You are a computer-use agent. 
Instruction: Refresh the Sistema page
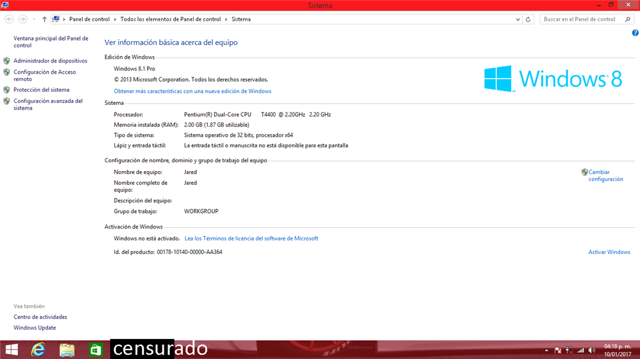[x=528, y=19]
